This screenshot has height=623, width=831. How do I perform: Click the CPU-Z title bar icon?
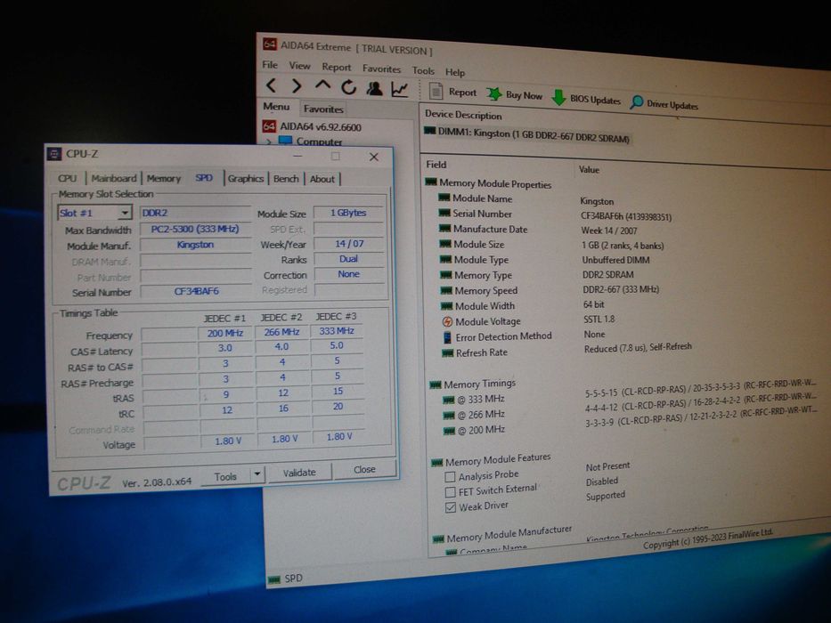[x=54, y=154]
